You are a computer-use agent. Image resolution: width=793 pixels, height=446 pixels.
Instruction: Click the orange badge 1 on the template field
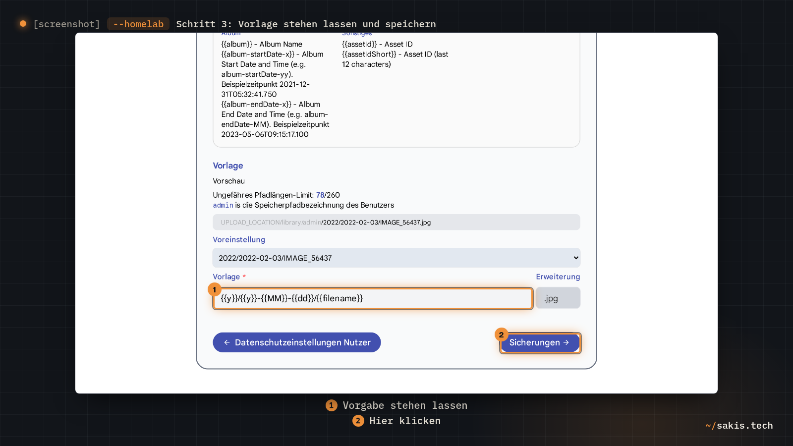click(x=214, y=289)
